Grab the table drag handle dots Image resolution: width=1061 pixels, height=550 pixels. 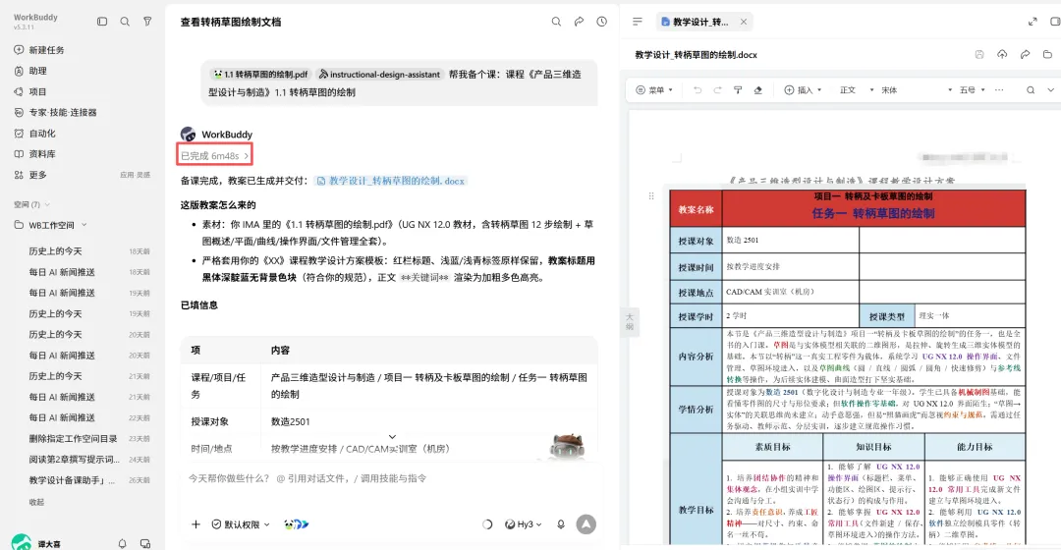tap(651, 196)
